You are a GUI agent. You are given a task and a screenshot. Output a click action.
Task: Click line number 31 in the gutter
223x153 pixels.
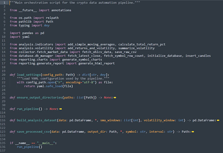pyautogui.click(x=4, y=109)
